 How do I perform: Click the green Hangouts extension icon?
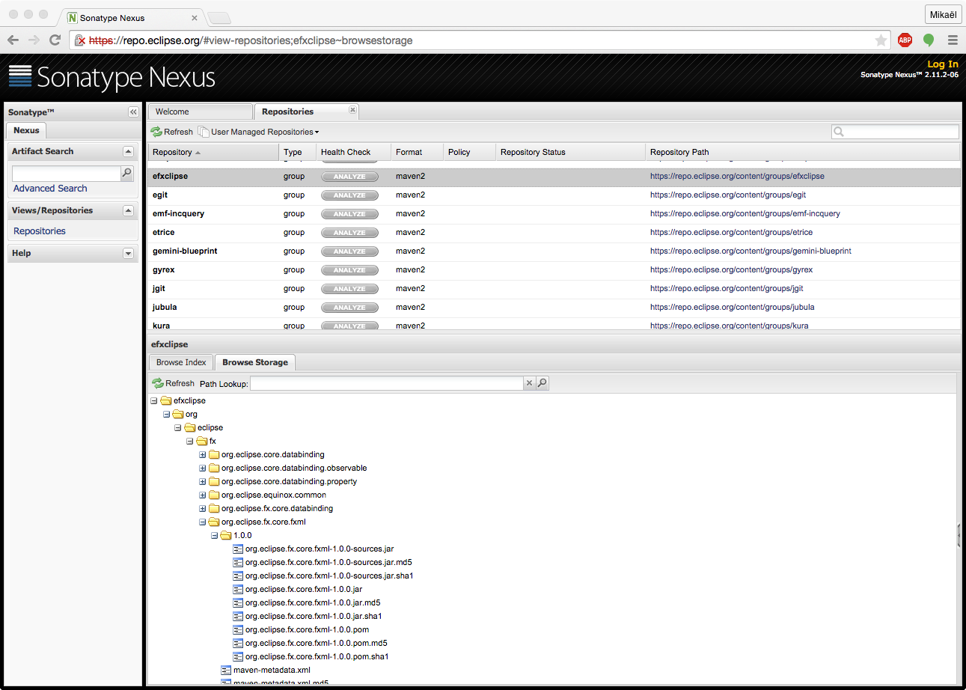(x=929, y=40)
